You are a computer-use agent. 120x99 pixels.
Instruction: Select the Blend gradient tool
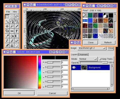click(17, 36)
